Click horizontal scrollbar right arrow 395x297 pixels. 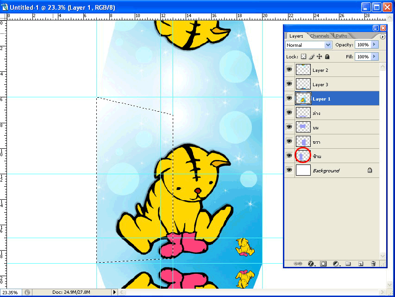point(382,292)
